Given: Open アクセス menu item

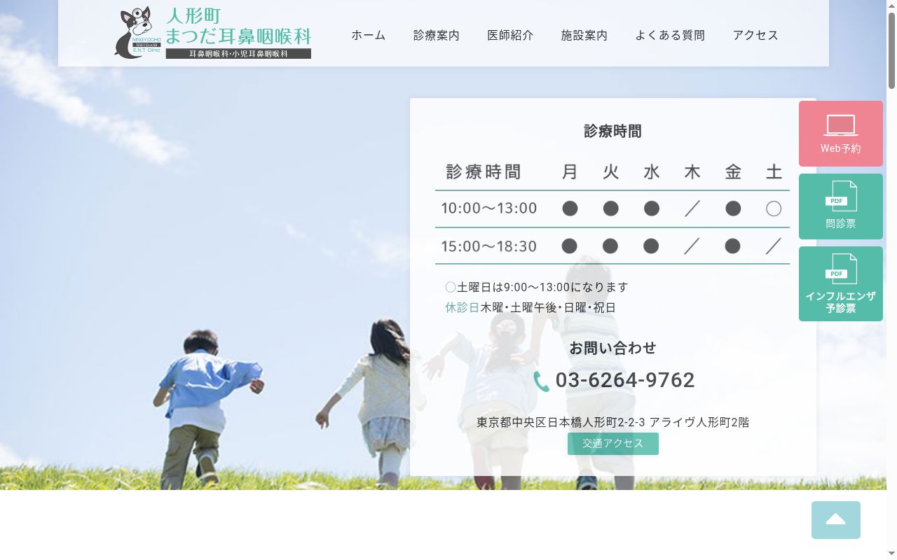Looking at the screenshot, I should [755, 35].
